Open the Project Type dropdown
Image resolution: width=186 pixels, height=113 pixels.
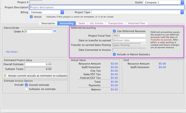(x=138, y=12)
